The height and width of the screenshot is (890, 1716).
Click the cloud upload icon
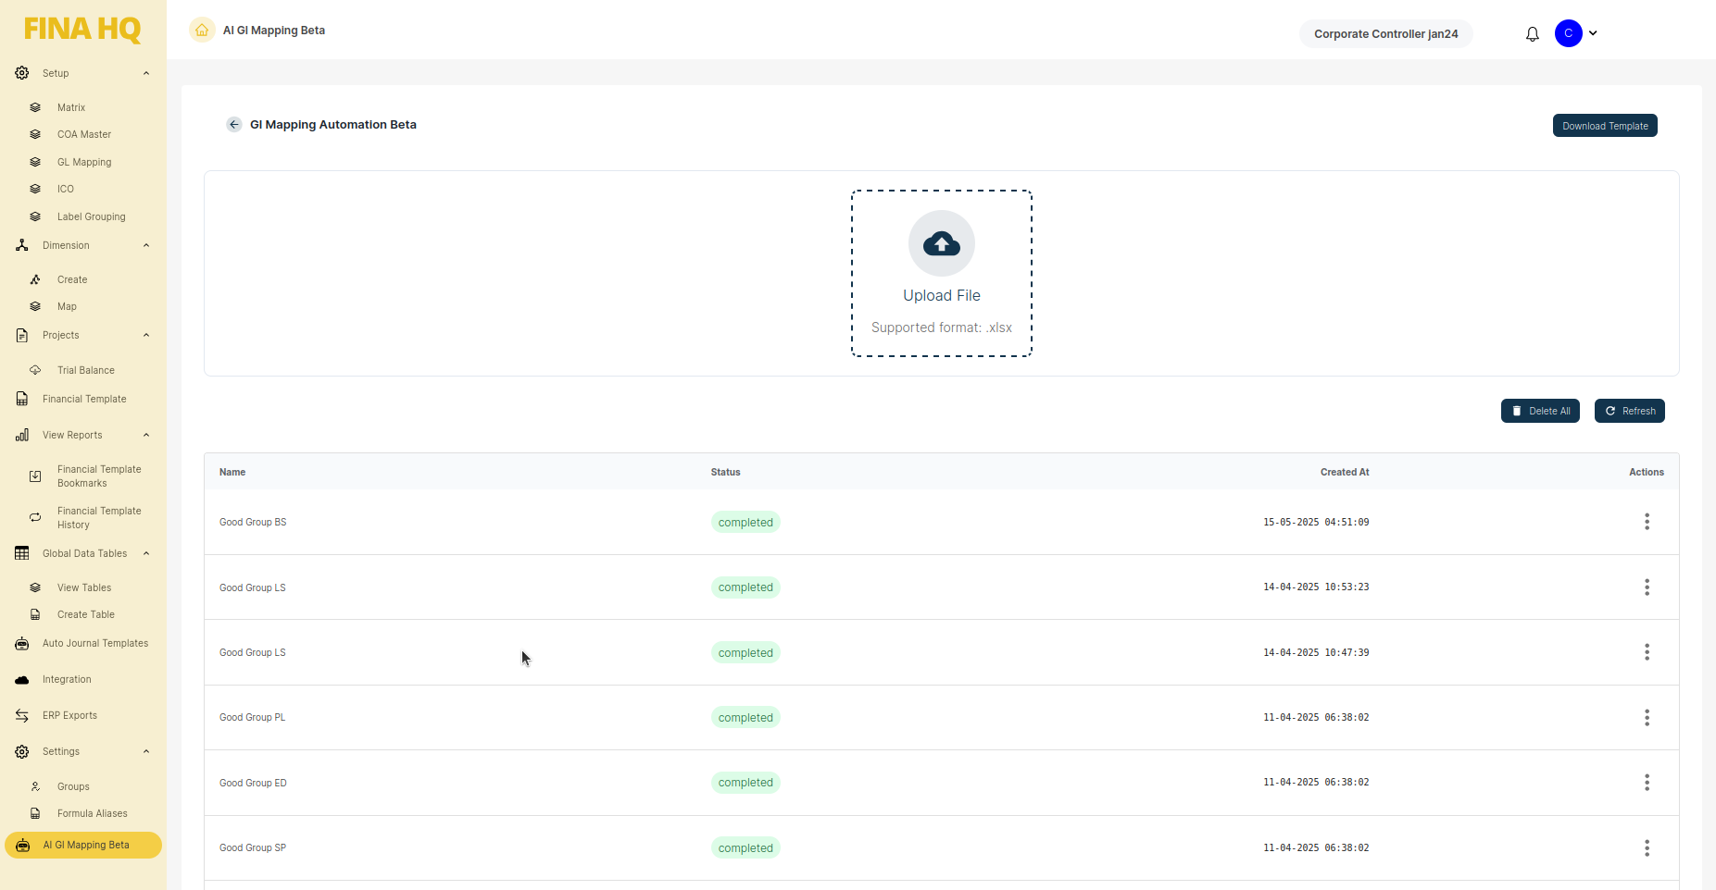(x=942, y=243)
